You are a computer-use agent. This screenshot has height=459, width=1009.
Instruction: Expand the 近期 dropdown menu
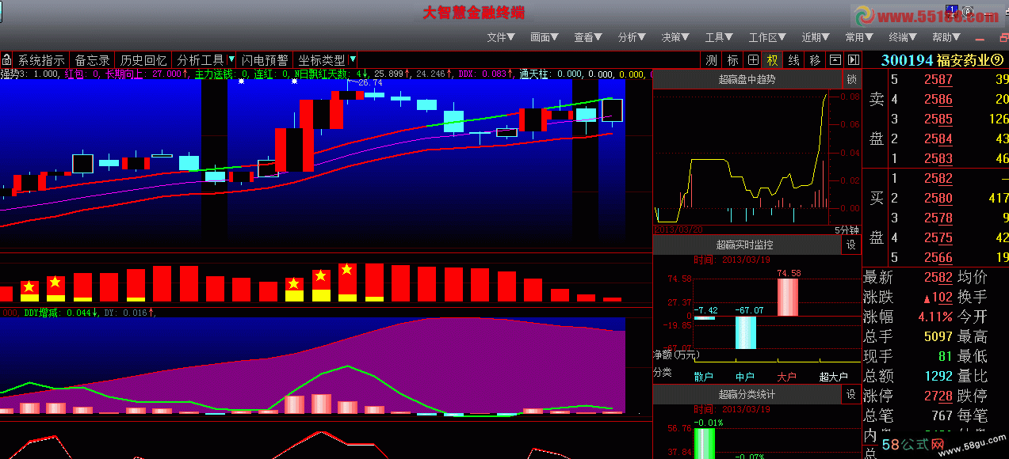pyautogui.click(x=816, y=37)
